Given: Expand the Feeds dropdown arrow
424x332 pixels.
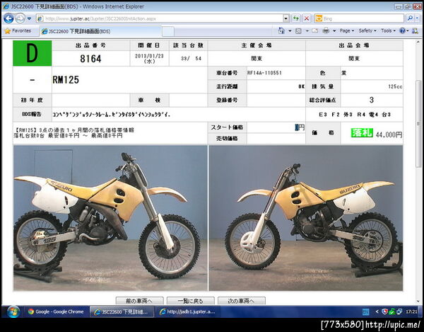Looking at the screenshot, I should [307, 31].
